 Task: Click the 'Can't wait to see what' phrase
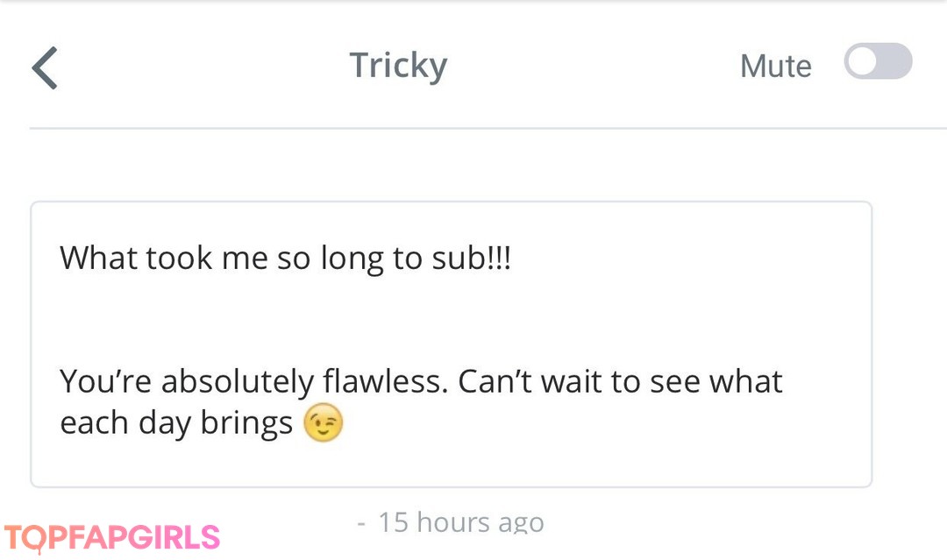pyautogui.click(x=621, y=382)
